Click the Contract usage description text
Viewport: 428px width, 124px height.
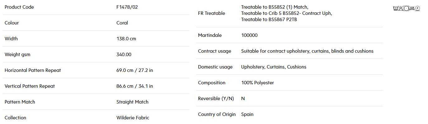307,51
